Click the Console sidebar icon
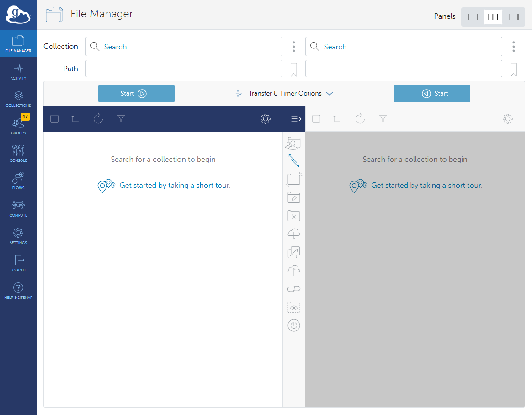This screenshot has height=415, width=532. [x=18, y=154]
